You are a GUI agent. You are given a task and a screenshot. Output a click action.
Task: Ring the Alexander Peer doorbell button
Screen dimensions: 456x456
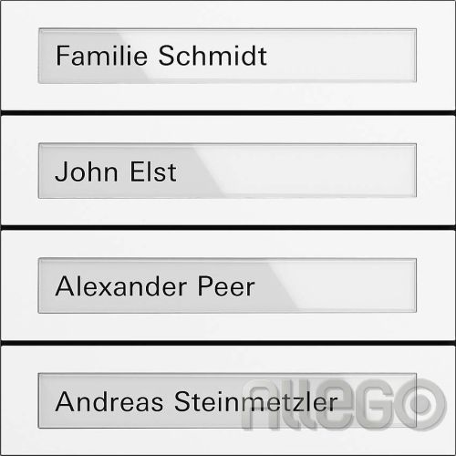228,285
